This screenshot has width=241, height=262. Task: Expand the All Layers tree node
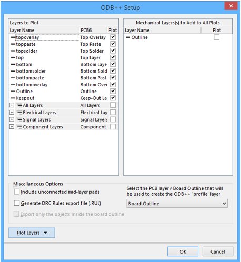pos(12,105)
